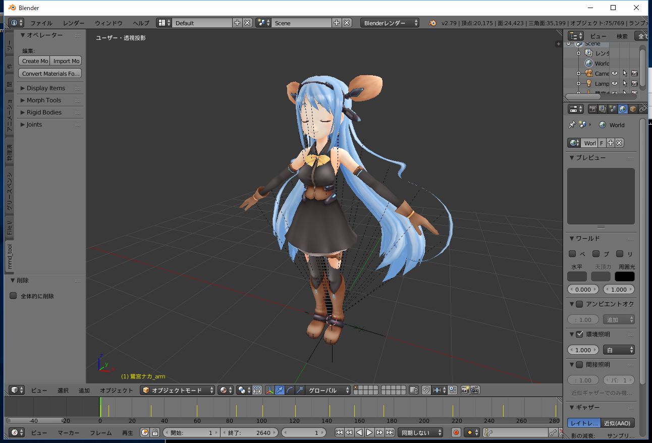This screenshot has width=652, height=443.
Task: Select the translate manipulator arrow icon
Action: (280, 390)
